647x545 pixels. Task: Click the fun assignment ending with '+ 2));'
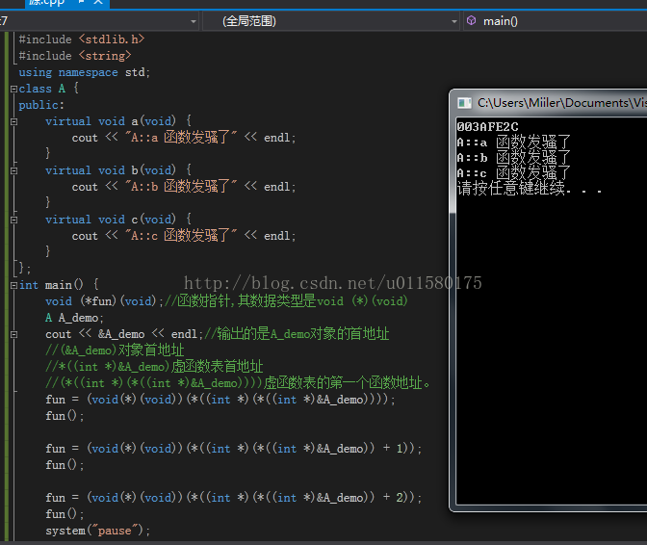234,498
